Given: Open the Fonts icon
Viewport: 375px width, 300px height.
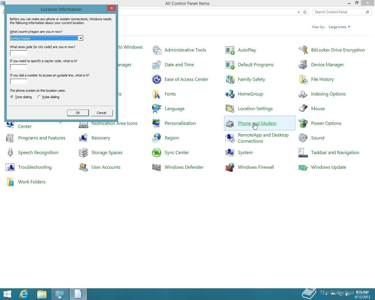Looking at the screenshot, I should pos(157,94).
